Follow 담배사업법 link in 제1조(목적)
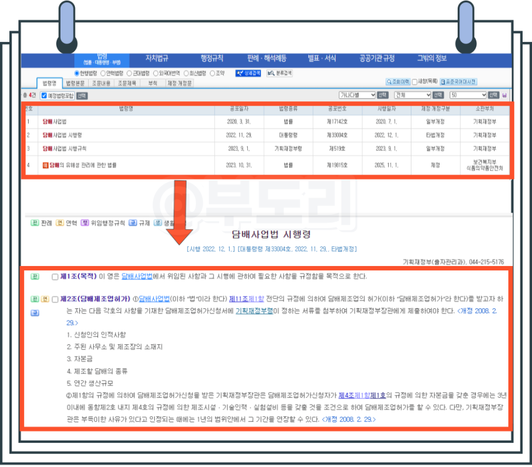532x467 pixels. 137,276
